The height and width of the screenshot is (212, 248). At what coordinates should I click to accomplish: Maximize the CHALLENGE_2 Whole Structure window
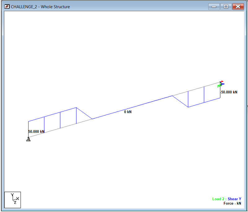pos(226,7)
